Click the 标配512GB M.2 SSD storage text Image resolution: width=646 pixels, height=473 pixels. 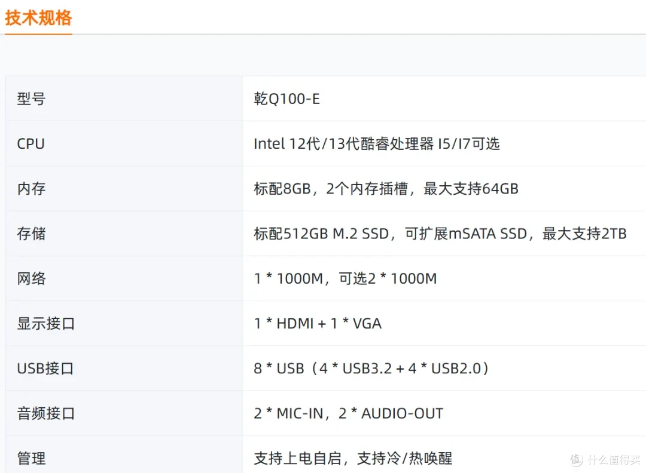(440, 233)
